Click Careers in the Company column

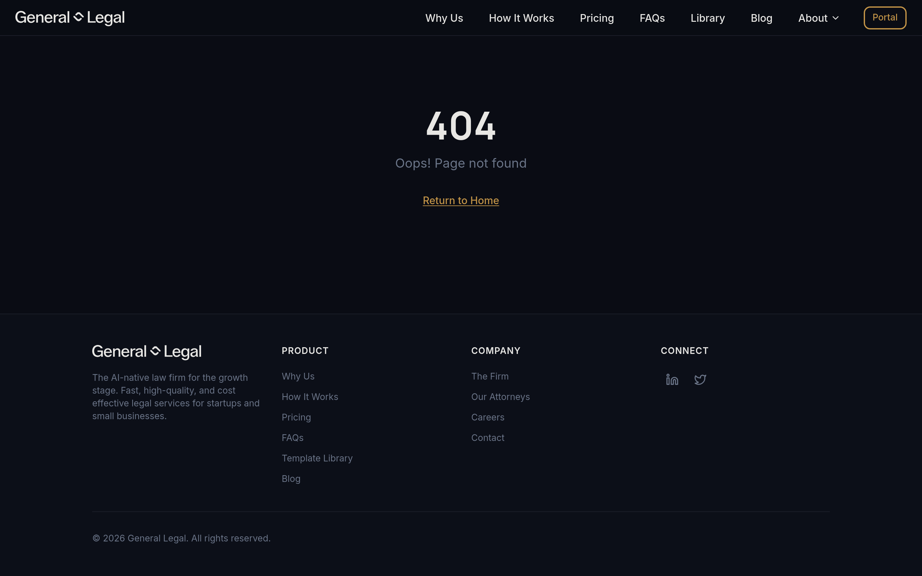[x=487, y=418]
